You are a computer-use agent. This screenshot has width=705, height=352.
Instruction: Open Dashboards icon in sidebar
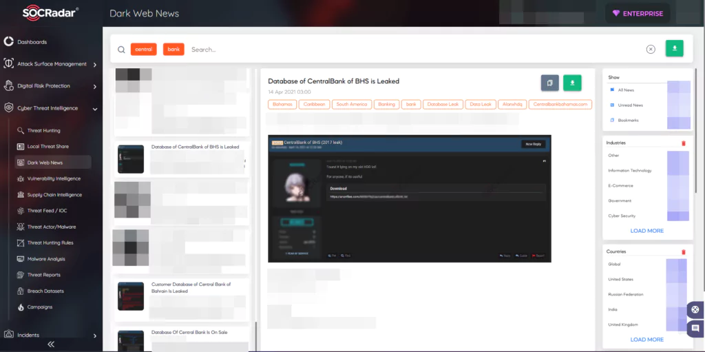pos(8,42)
